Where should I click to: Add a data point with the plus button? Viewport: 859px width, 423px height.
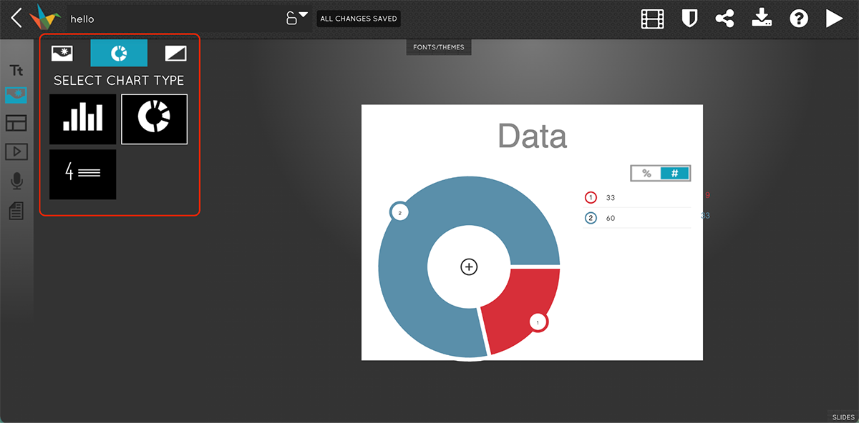[468, 267]
